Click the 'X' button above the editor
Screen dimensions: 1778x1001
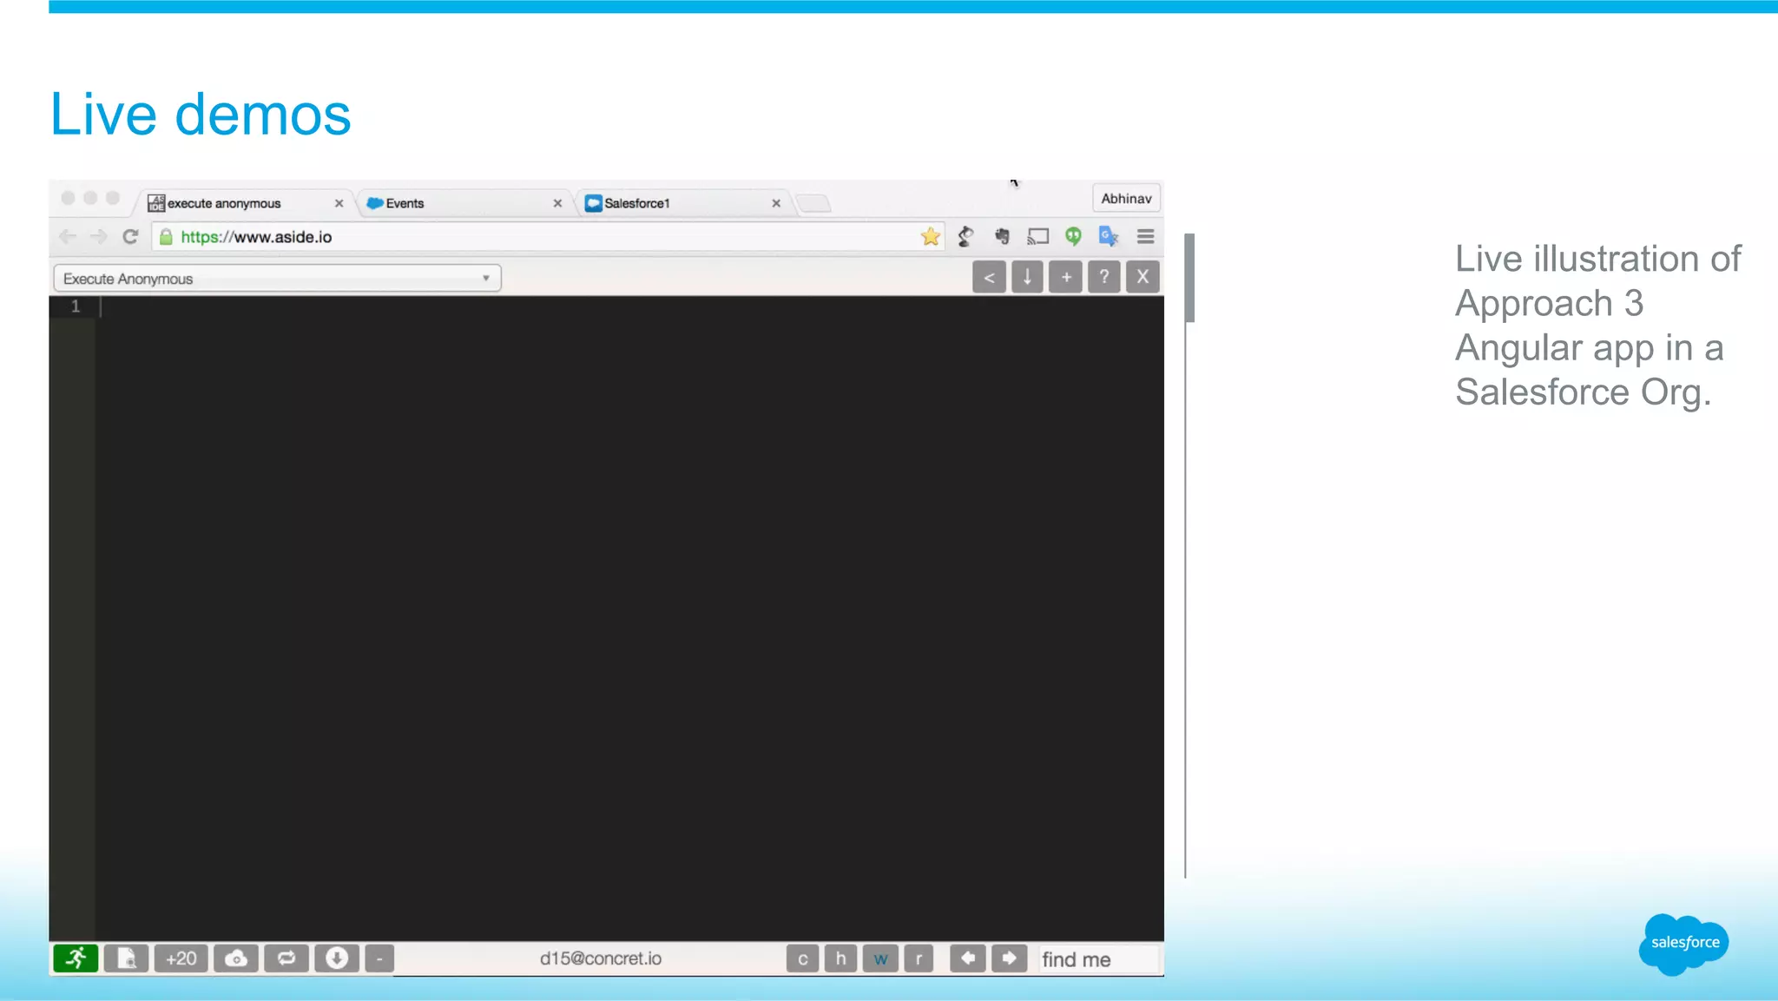pyautogui.click(x=1143, y=277)
